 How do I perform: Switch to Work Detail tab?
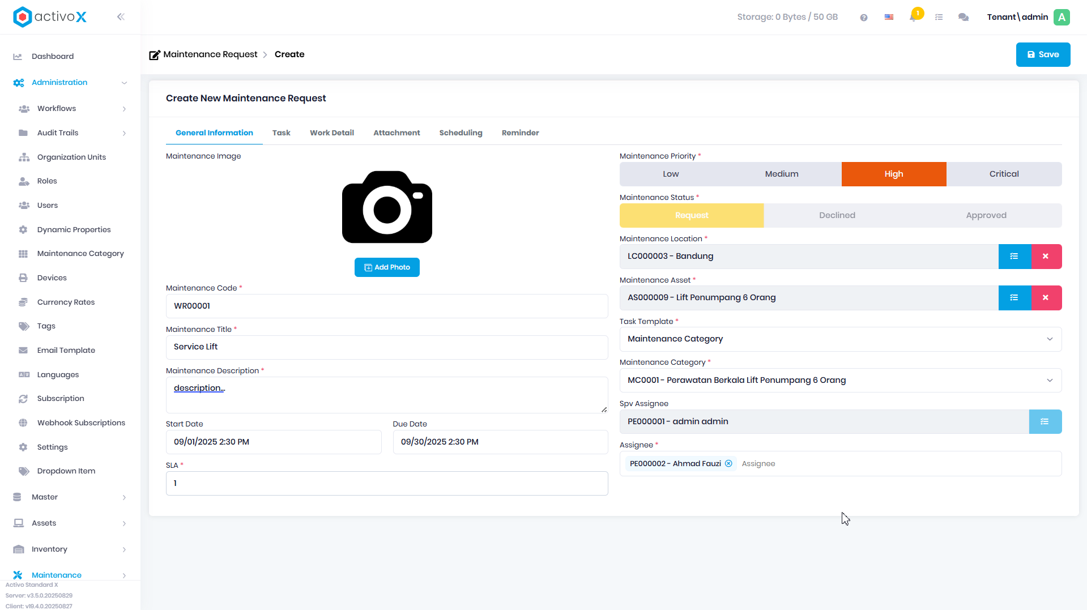tap(332, 133)
